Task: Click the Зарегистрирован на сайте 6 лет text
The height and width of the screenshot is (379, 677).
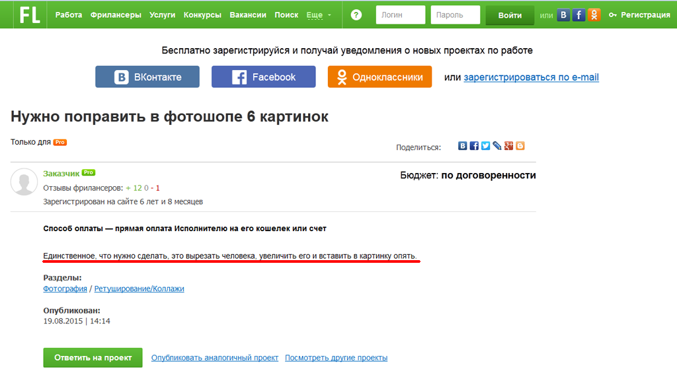Action: [x=123, y=201]
